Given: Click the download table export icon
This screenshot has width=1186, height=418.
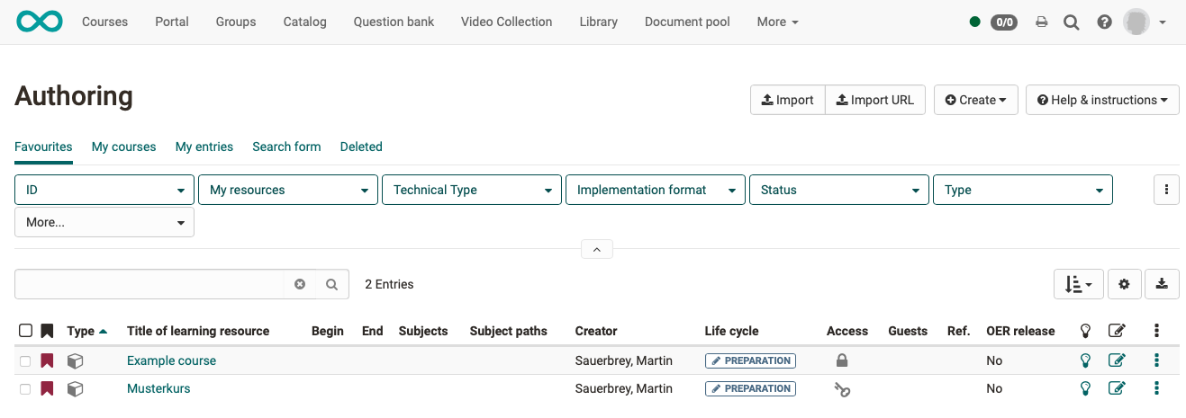Looking at the screenshot, I should pos(1162,285).
